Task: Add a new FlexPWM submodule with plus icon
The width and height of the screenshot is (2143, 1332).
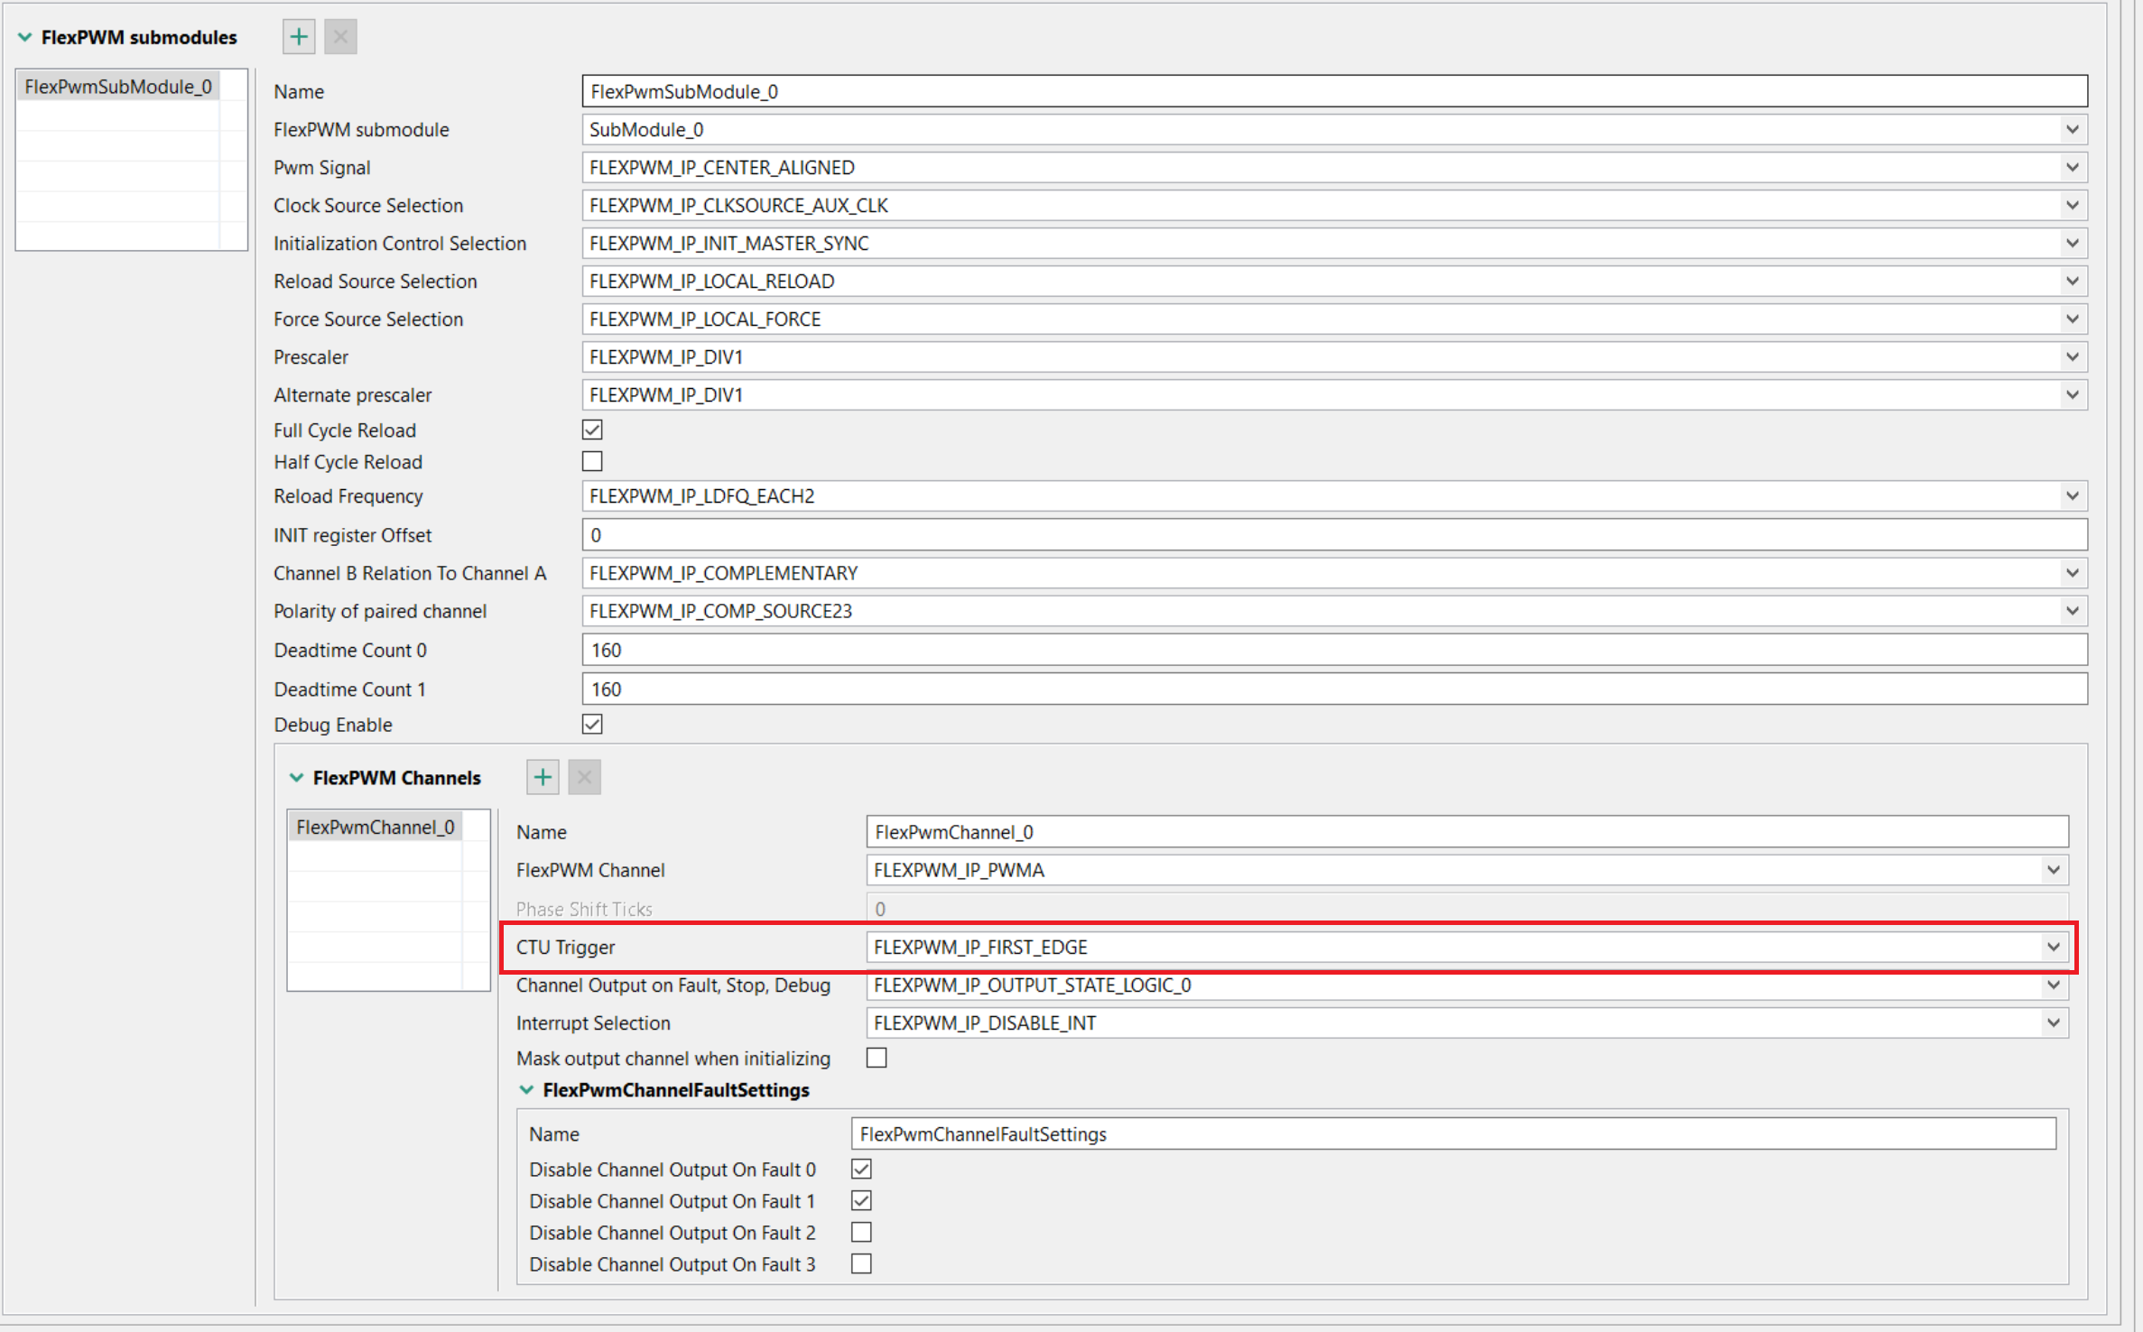Action: click(x=299, y=37)
